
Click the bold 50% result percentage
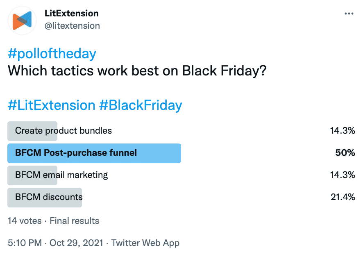(345, 153)
